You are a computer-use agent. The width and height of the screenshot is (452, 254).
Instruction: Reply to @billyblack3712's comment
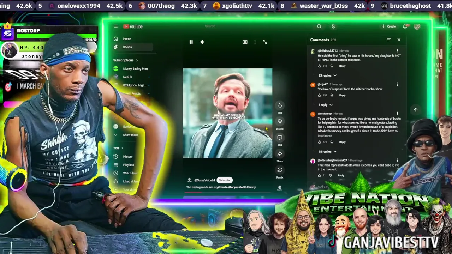pos(342,66)
